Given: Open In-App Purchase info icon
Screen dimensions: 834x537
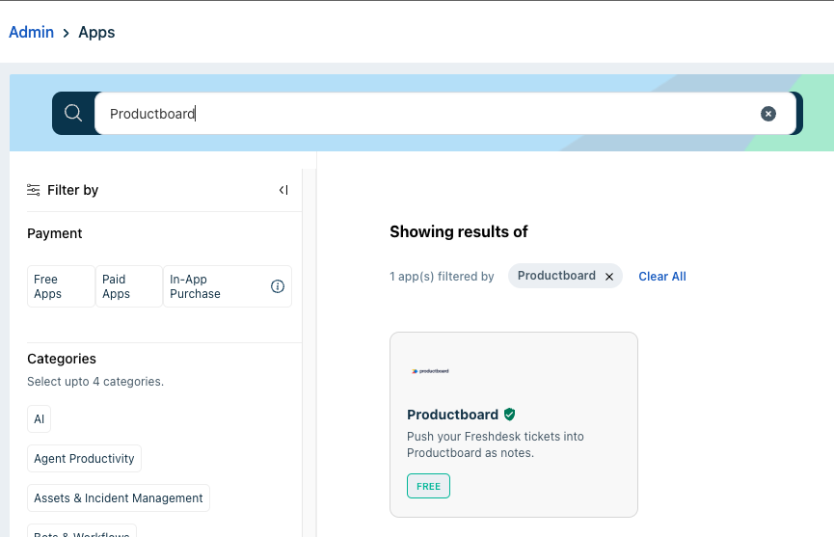Looking at the screenshot, I should (278, 286).
